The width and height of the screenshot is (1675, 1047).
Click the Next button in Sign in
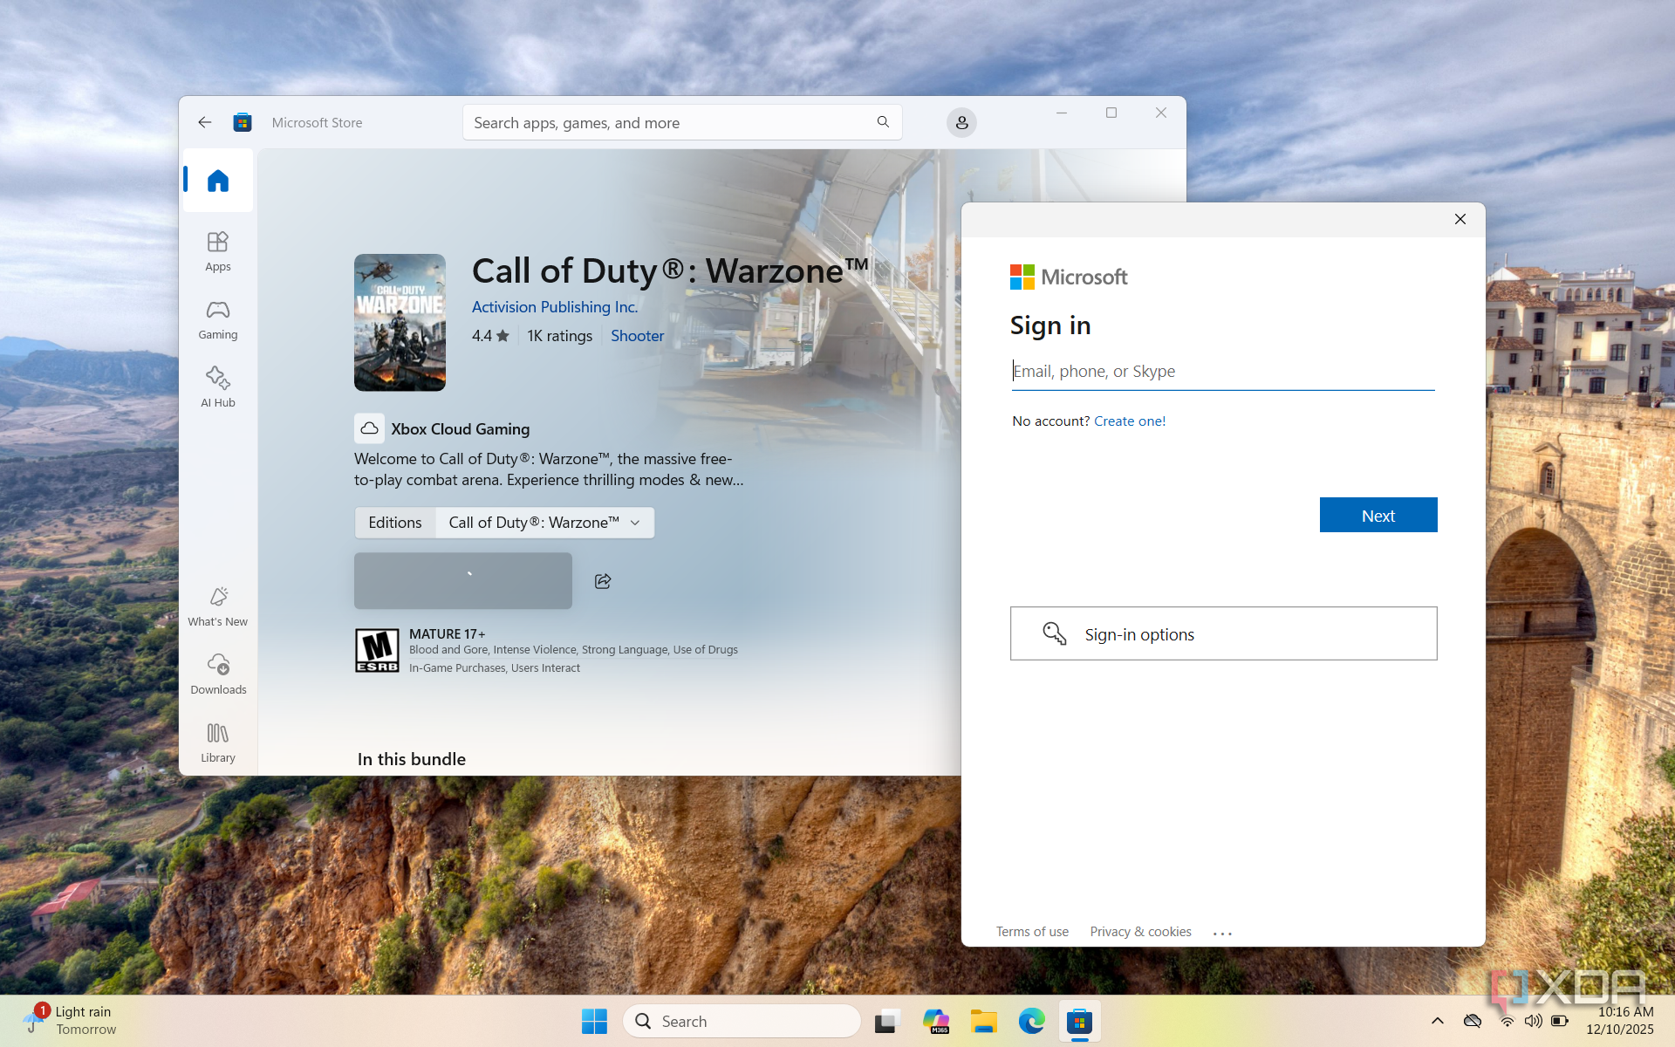(1378, 515)
